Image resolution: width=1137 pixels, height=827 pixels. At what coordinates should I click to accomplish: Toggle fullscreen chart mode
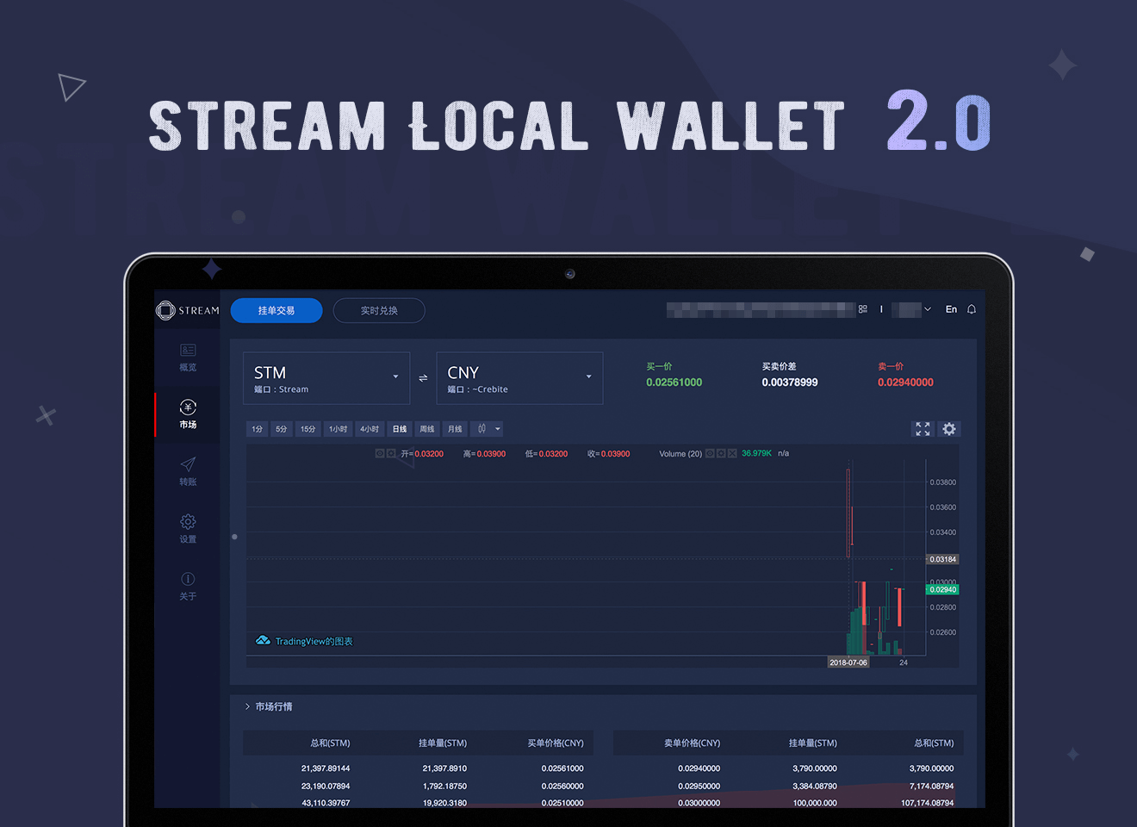[923, 429]
